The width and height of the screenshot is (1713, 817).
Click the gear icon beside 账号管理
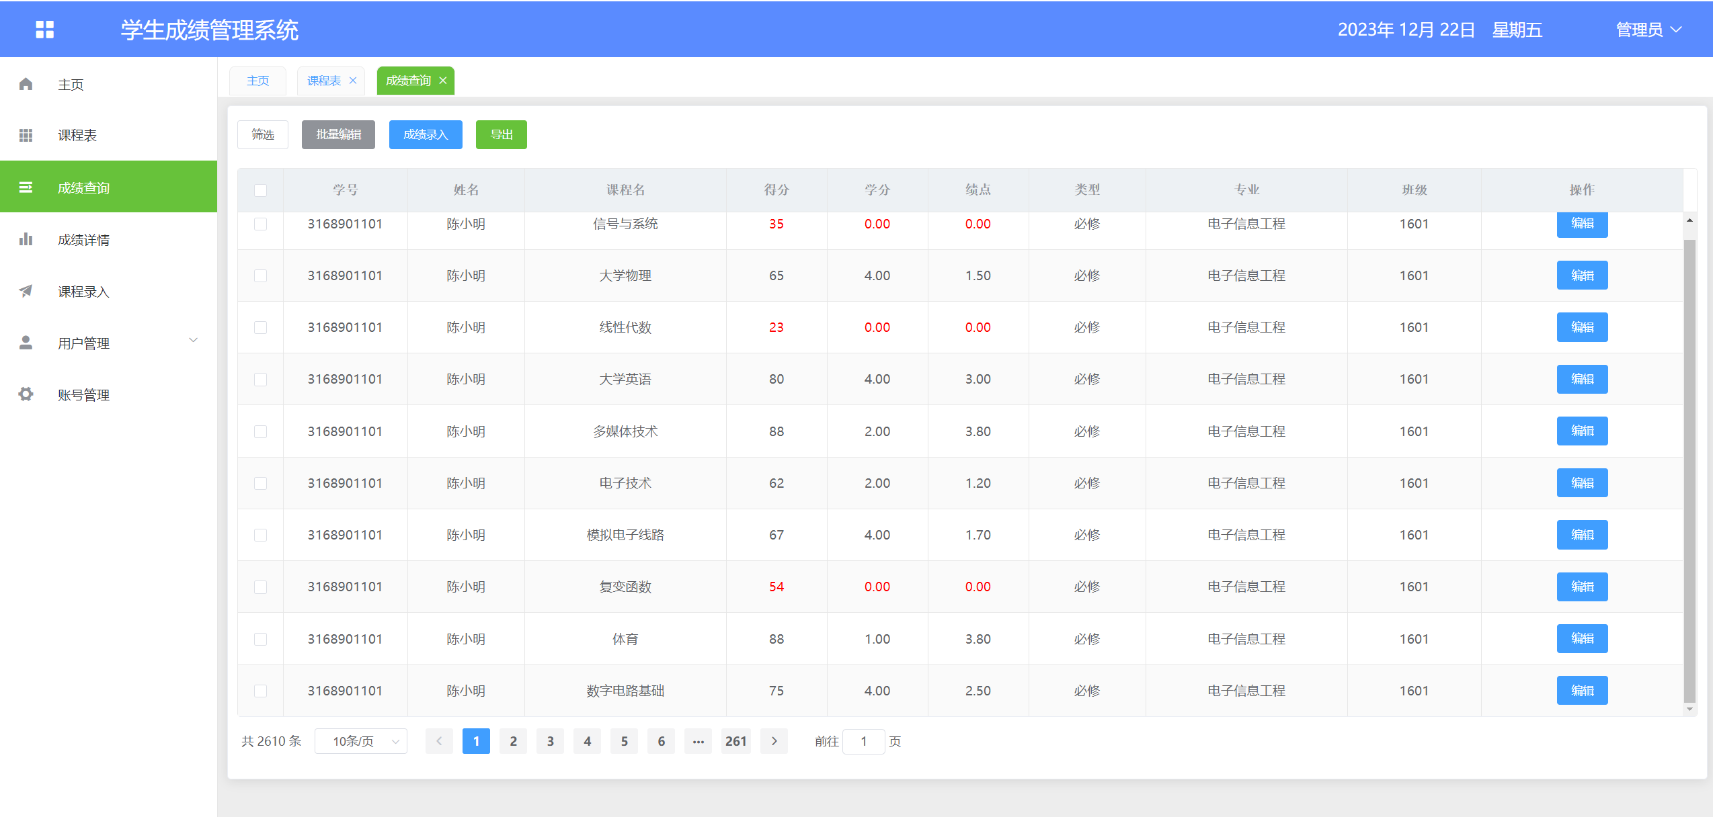26,394
